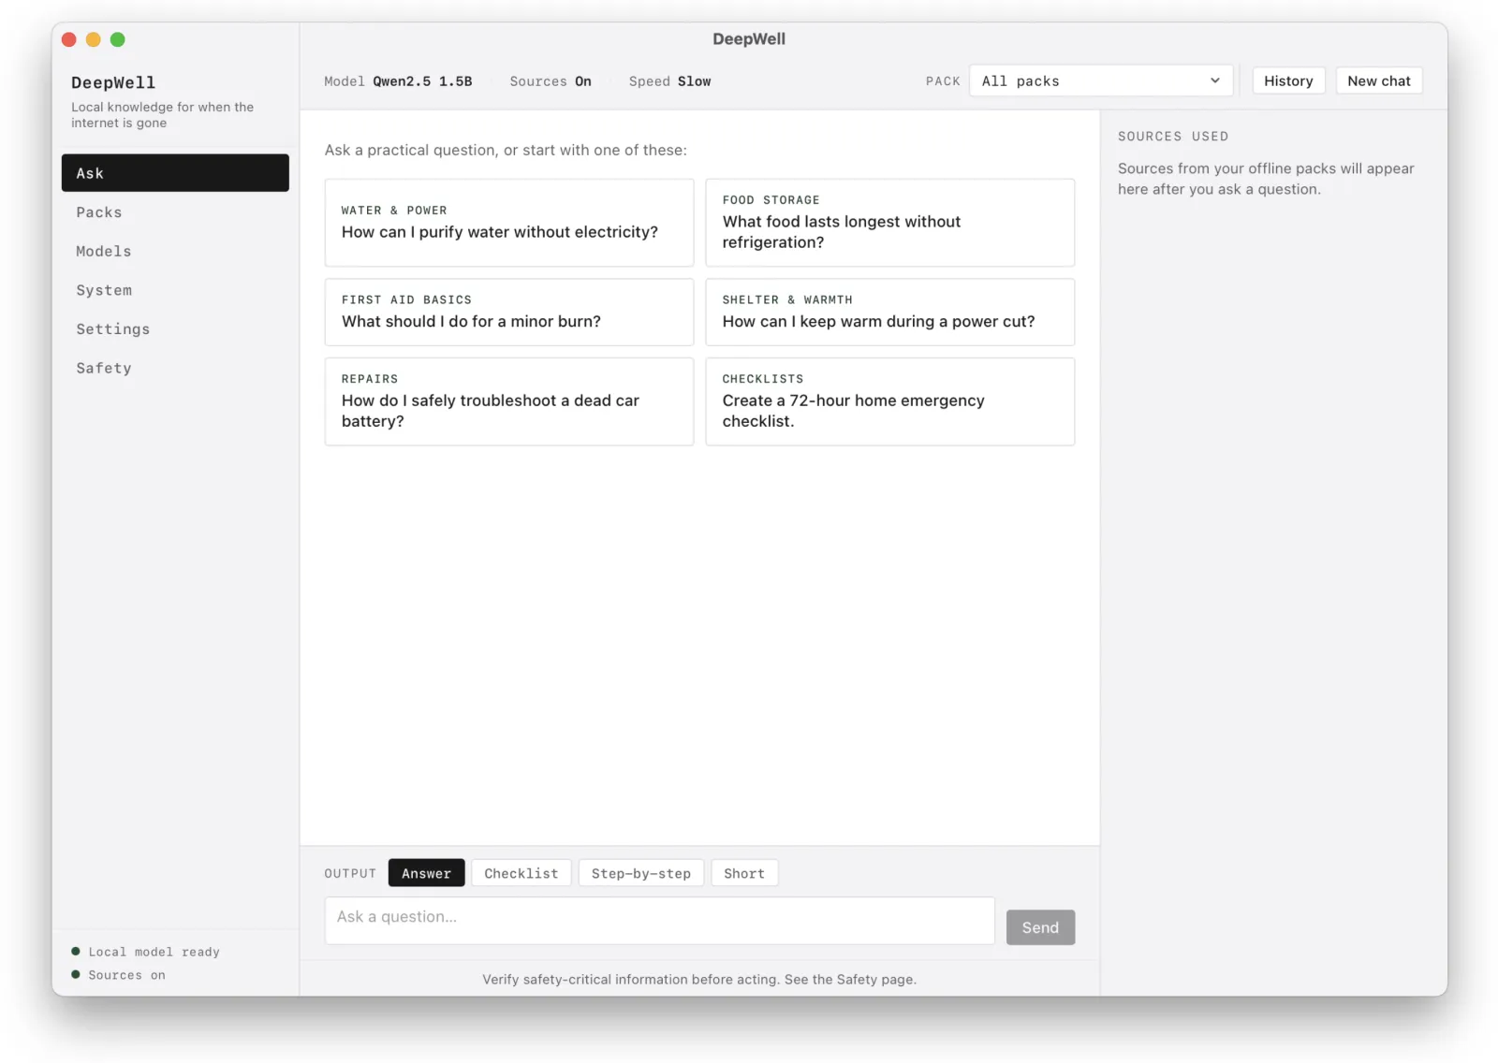The height and width of the screenshot is (1063, 1498).
Task: Focus the Ask a question input field
Action: coord(659,921)
